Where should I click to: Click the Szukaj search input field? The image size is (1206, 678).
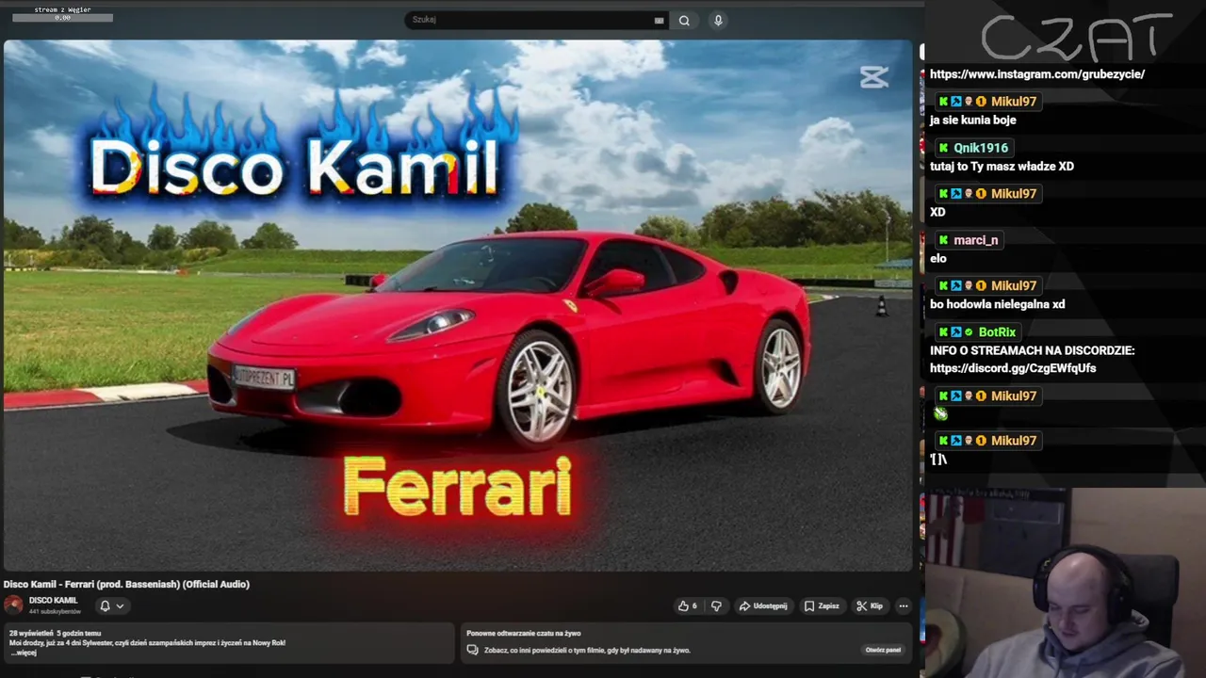530,20
